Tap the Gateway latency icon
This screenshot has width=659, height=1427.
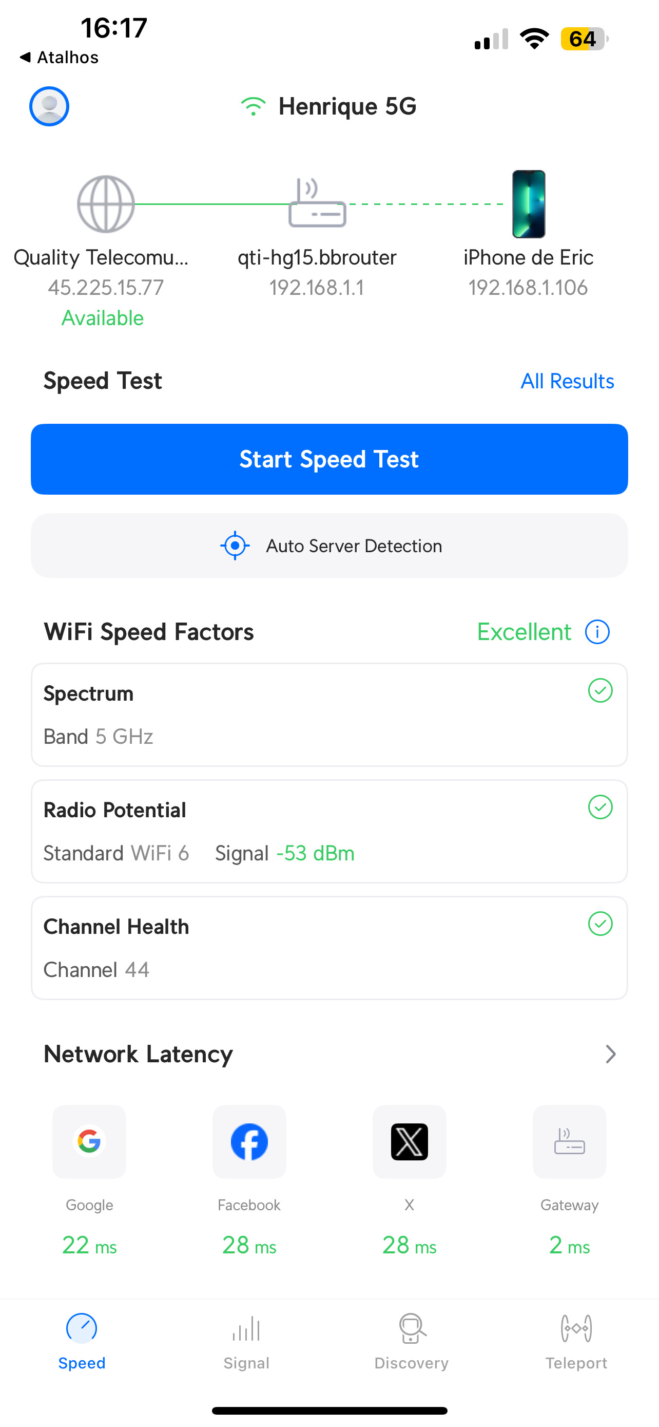[569, 1141]
